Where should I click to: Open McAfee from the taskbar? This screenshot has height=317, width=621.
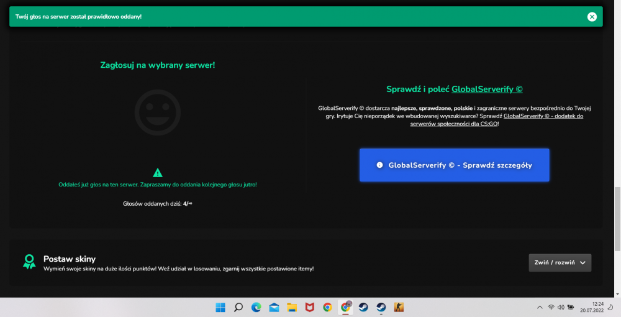tap(310, 307)
